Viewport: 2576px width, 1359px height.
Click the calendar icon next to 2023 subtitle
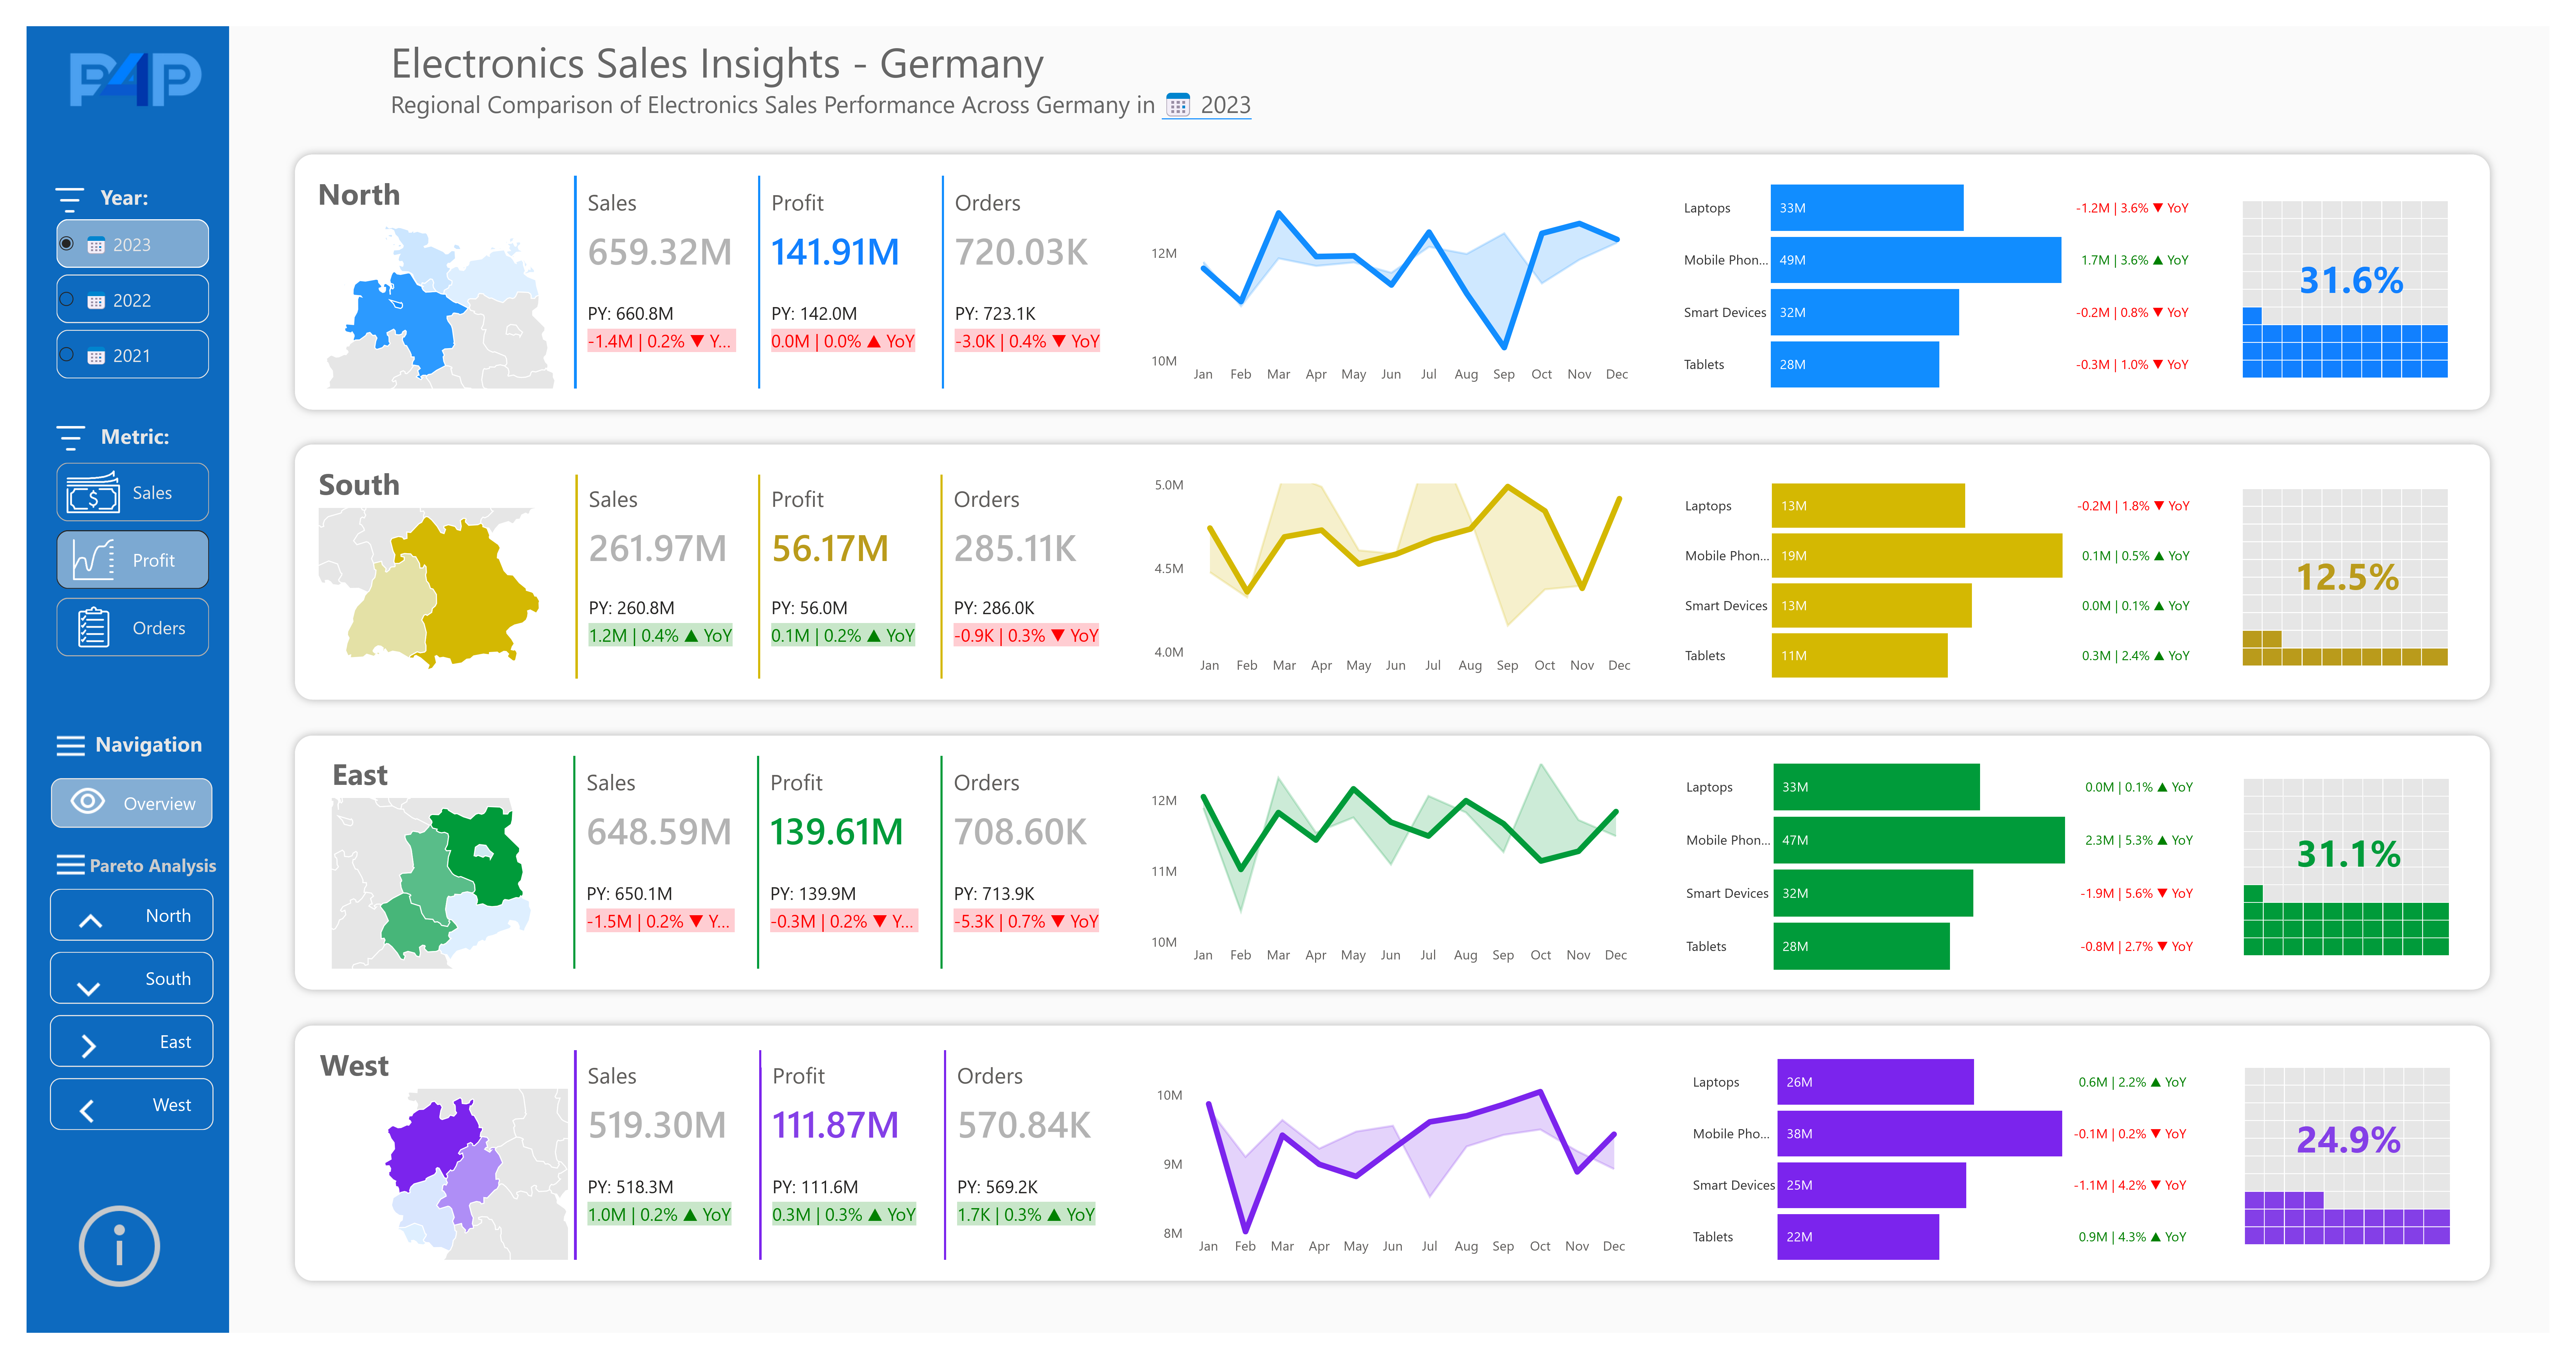[x=1178, y=105]
